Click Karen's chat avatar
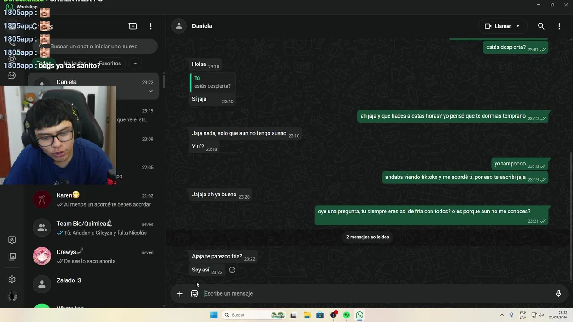 click(42, 199)
